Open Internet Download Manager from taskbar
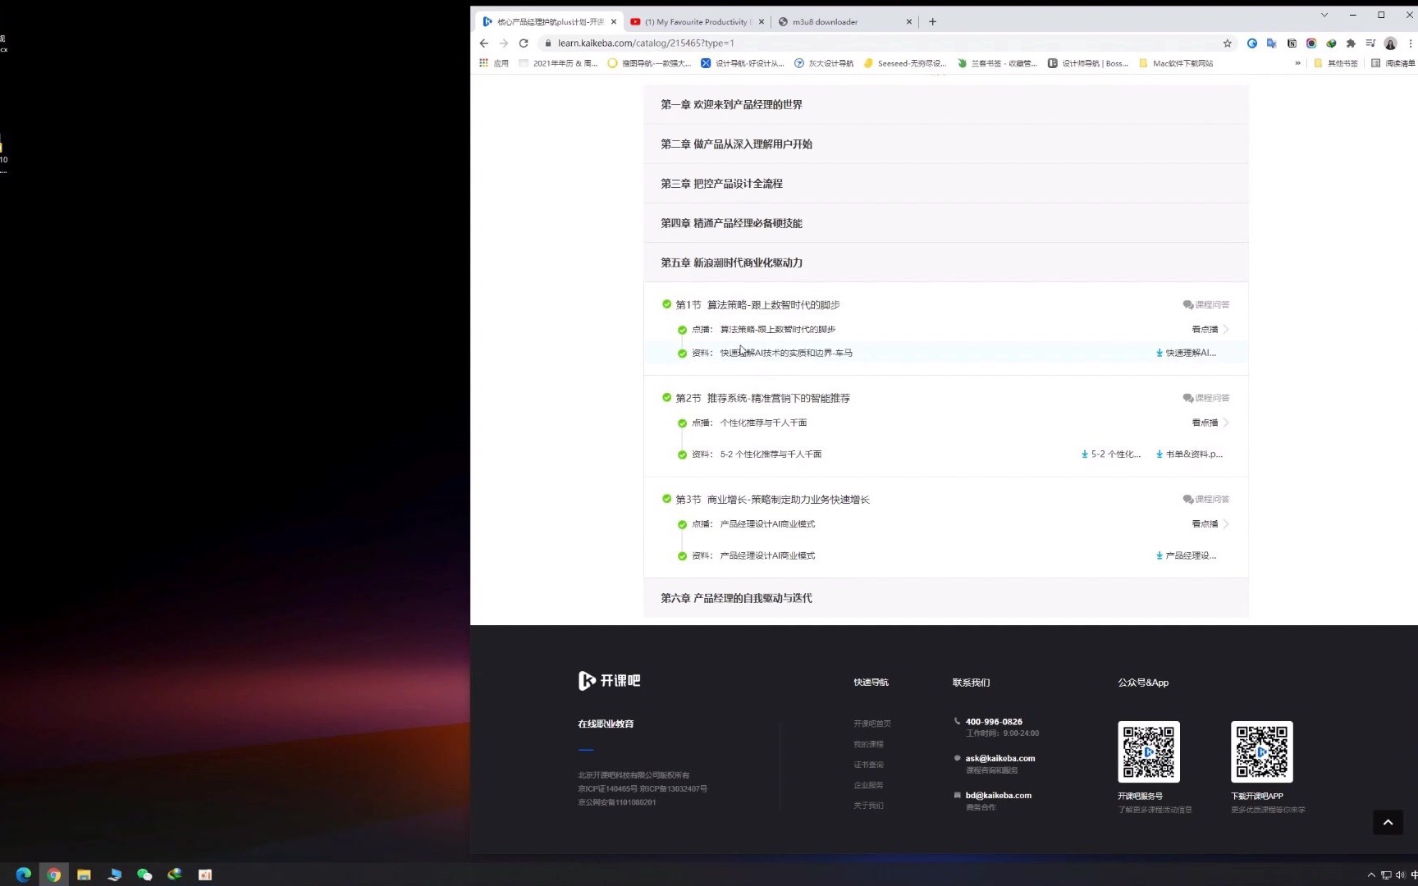Image resolution: width=1418 pixels, height=886 pixels. click(175, 875)
